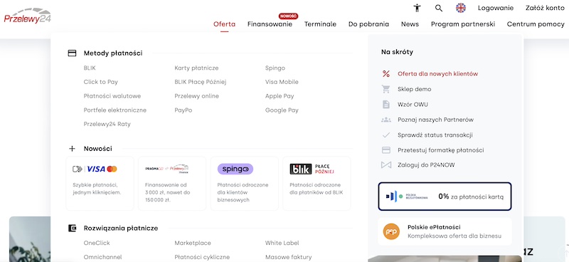Click the Visa Mastercard logo in Nowości card

point(95,169)
